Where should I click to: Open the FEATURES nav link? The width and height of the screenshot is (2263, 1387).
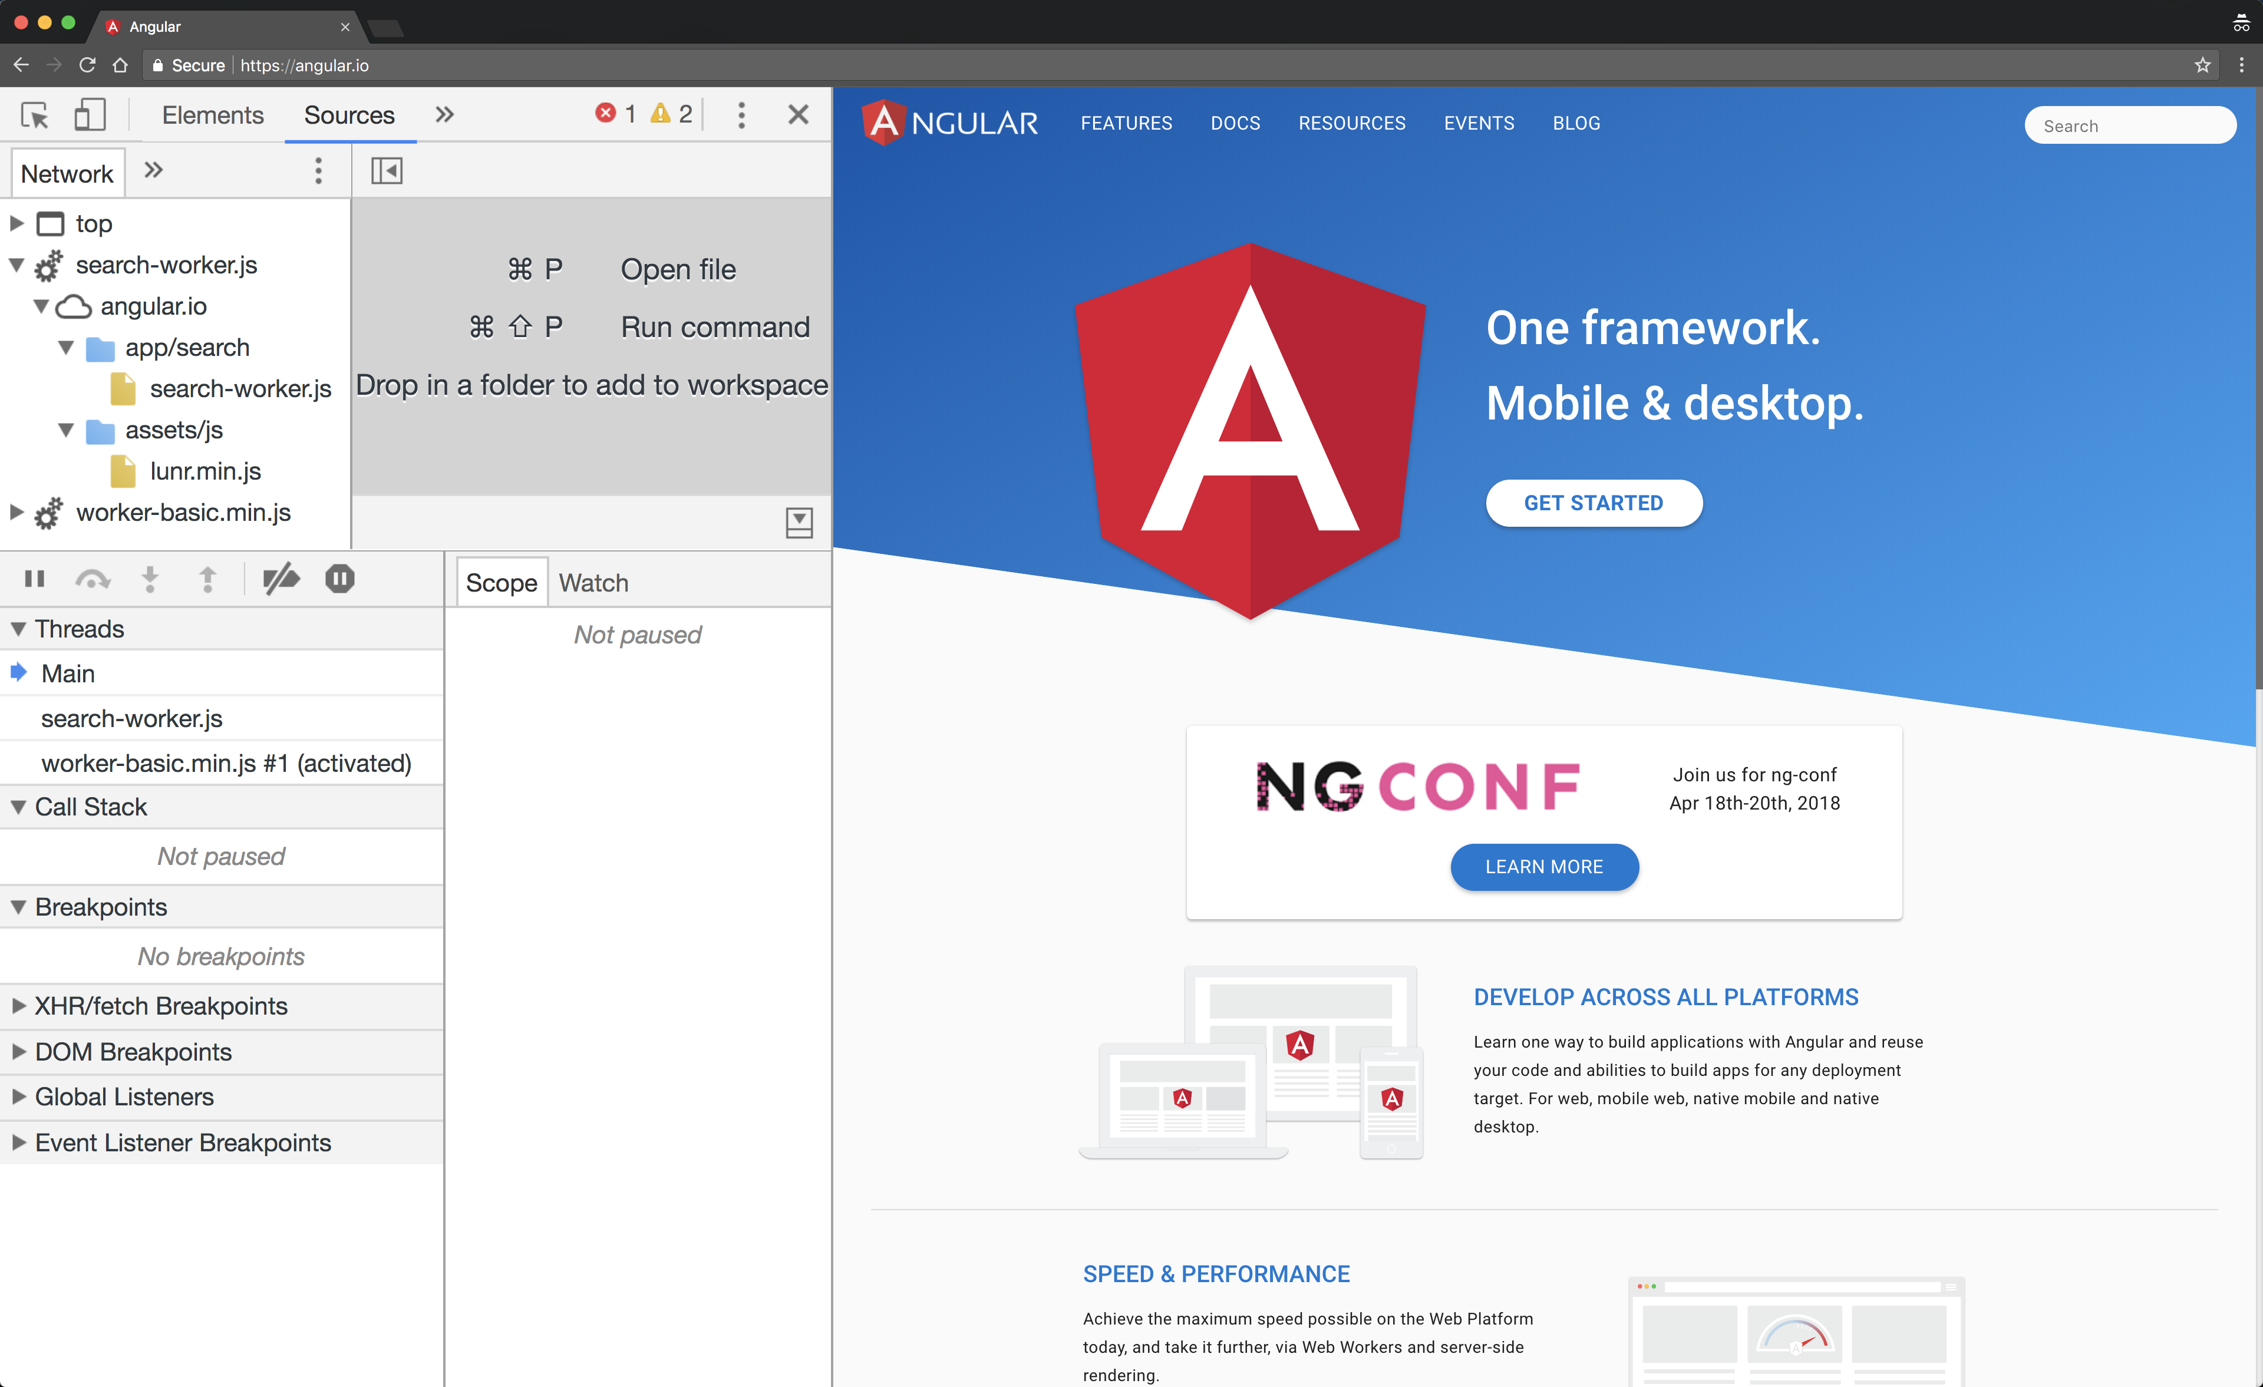tap(1126, 123)
